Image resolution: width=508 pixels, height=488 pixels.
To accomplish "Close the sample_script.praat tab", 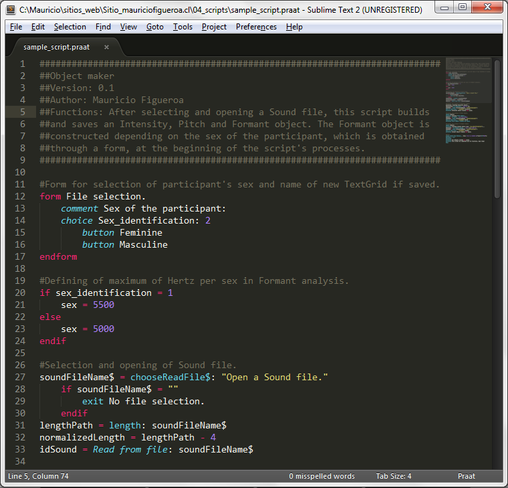I will pyautogui.click(x=106, y=47).
